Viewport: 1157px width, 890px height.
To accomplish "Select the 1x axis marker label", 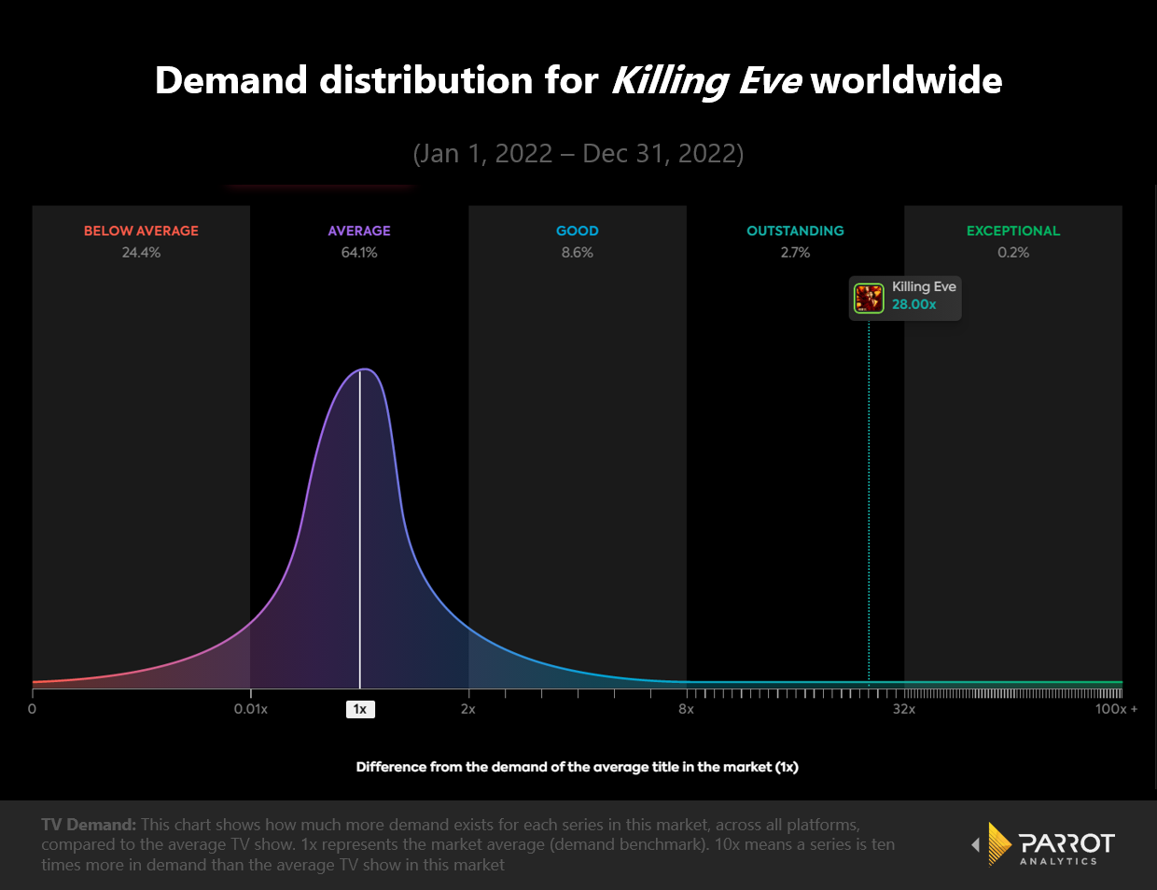I will point(360,709).
